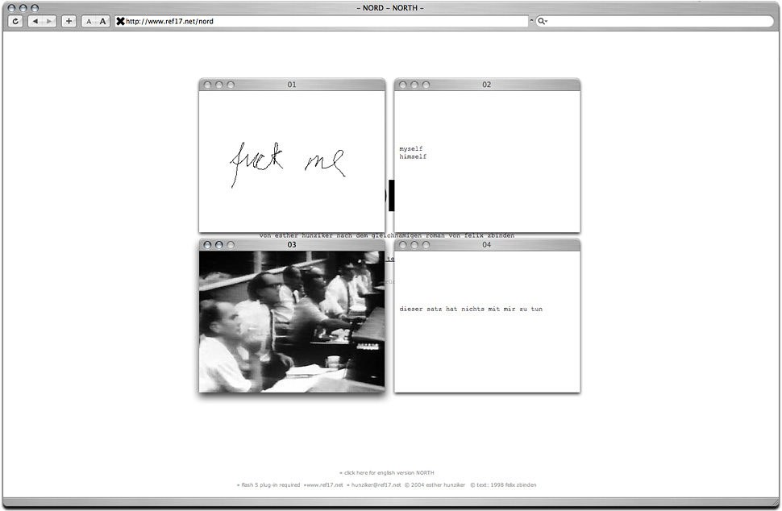Click the word 'himself' in window 02
Image resolution: width=782 pixels, height=511 pixels.
tap(413, 156)
